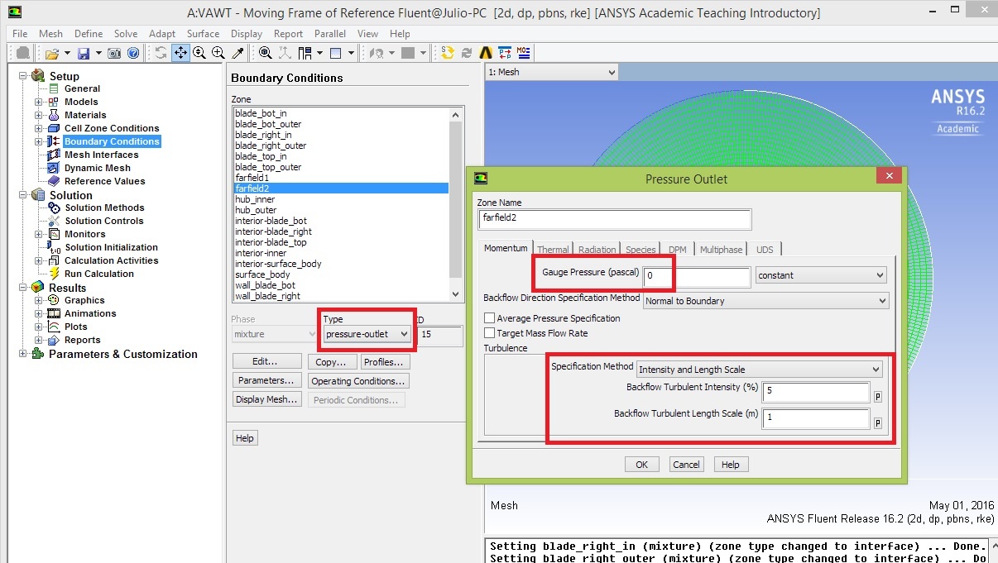The width and height of the screenshot is (998, 563).
Task: Open turbulence Specification Method dropdown
Action: pyautogui.click(x=760, y=370)
